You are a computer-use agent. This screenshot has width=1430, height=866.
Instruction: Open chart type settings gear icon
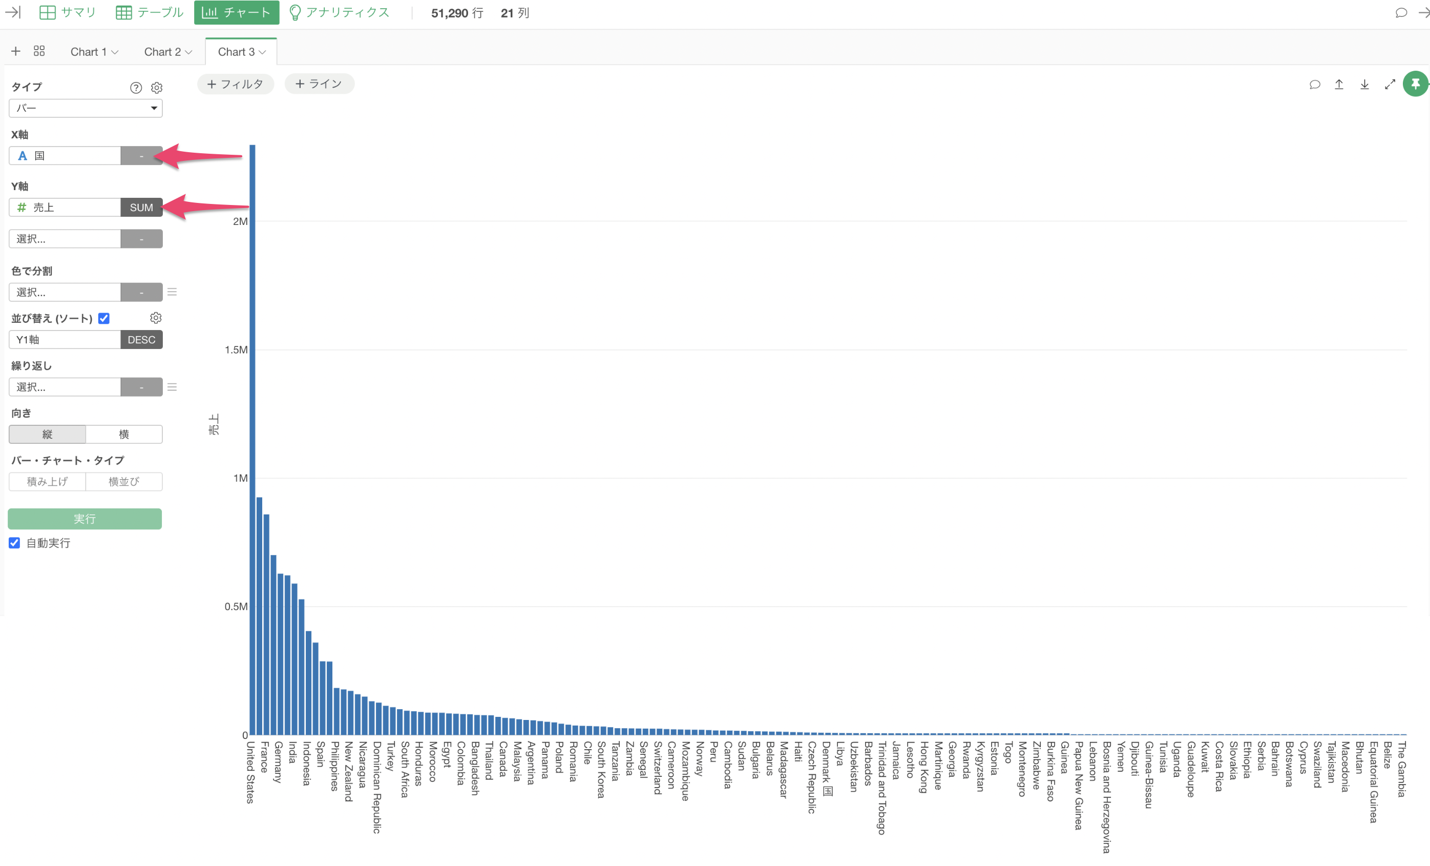tap(157, 88)
